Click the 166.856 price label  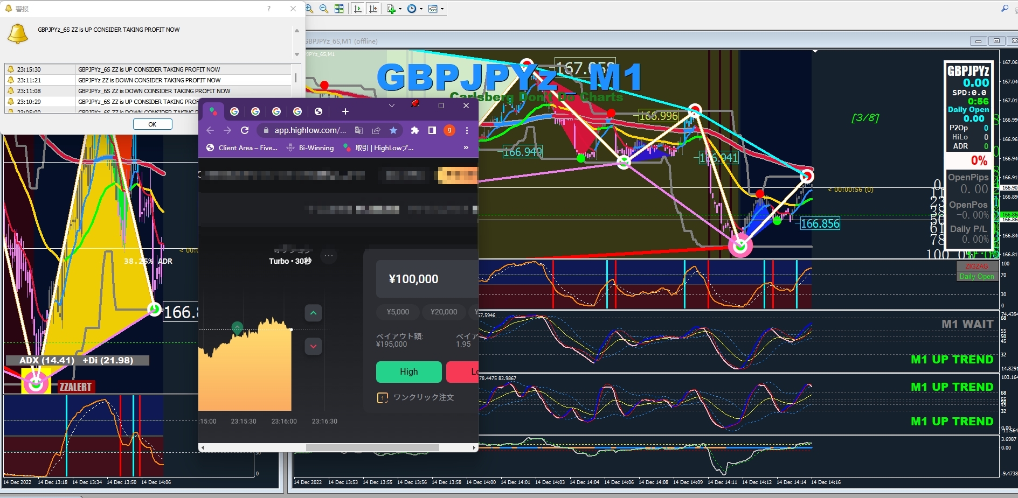pyautogui.click(x=820, y=224)
